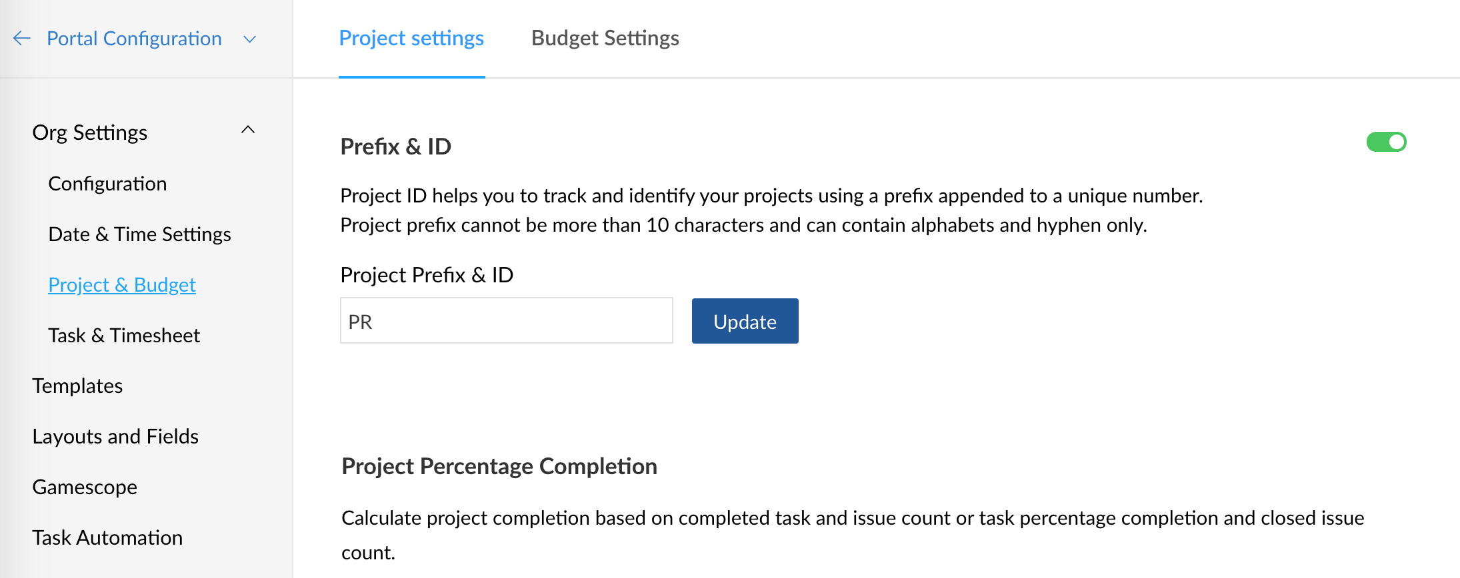Click the Prefix & ID heading
1460x578 pixels.
pyautogui.click(x=396, y=146)
